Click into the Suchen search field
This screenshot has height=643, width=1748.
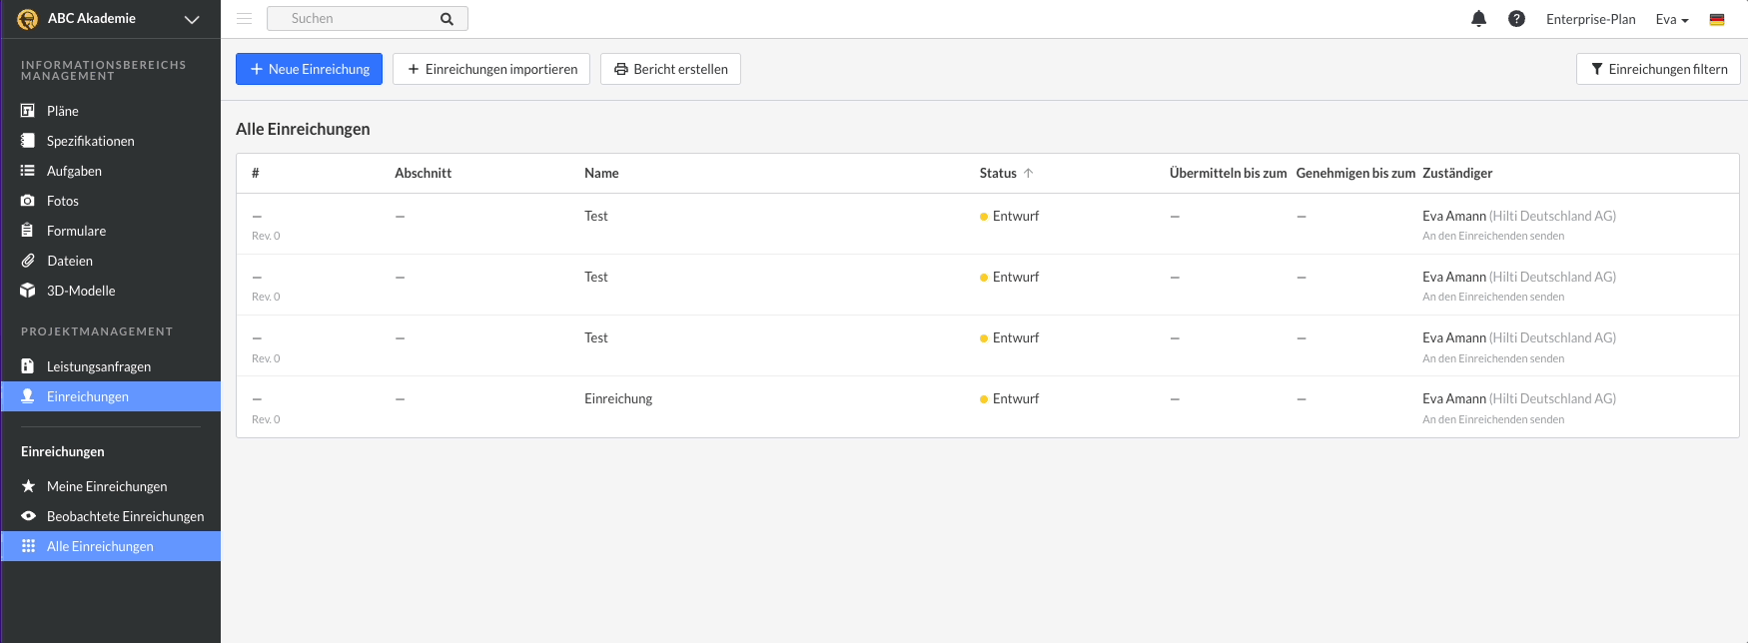coord(355,19)
